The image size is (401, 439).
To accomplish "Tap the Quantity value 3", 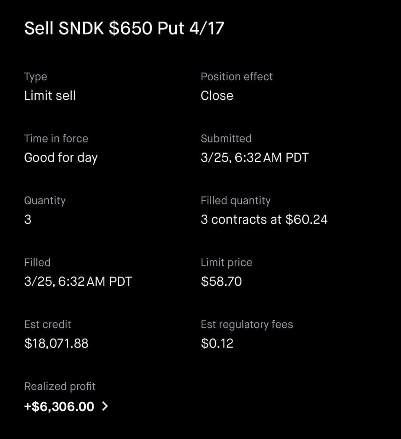I will click(28, 219).
